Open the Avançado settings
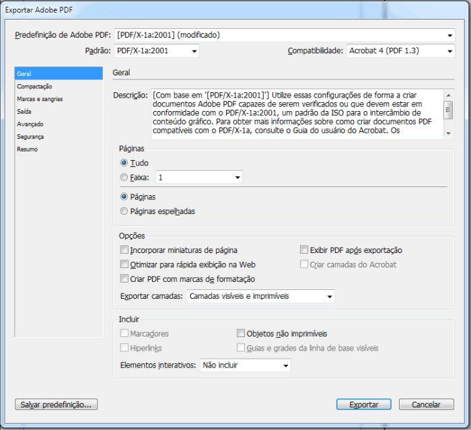Viewport: 471px width, 430px height. click(59, 124)
